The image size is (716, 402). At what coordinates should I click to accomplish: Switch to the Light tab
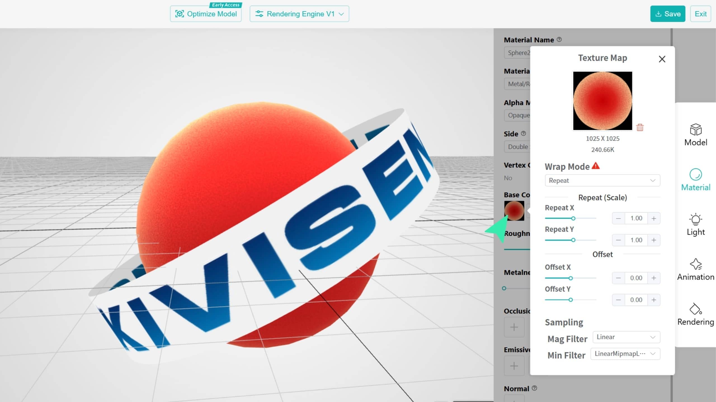pyautogui.click(x=696, y=225)
